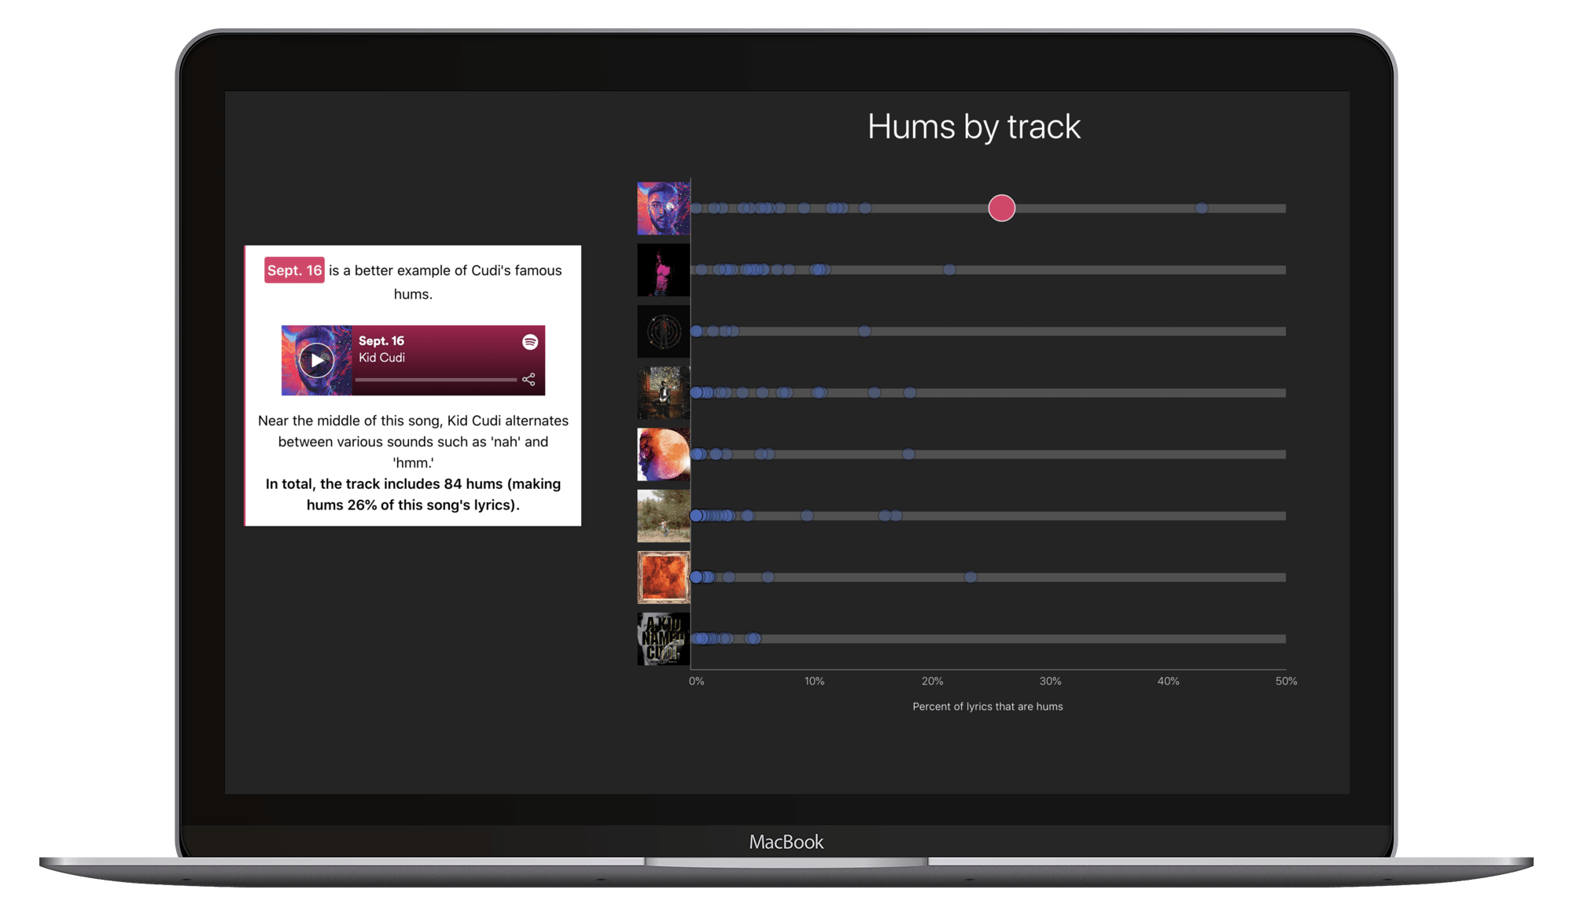Open the Sept. 16 title in player

381,340
